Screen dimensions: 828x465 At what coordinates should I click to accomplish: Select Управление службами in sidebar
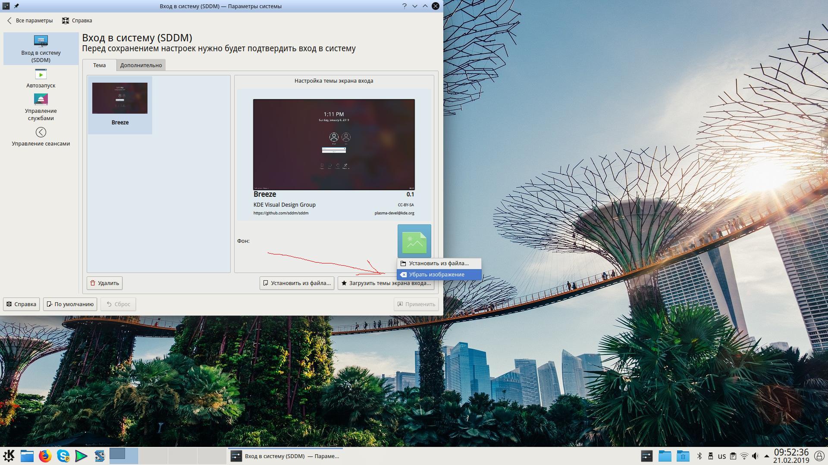click(x=41, y=107)
